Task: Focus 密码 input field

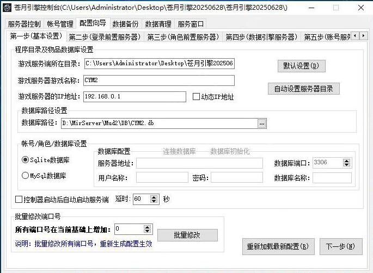Action: 237,178
